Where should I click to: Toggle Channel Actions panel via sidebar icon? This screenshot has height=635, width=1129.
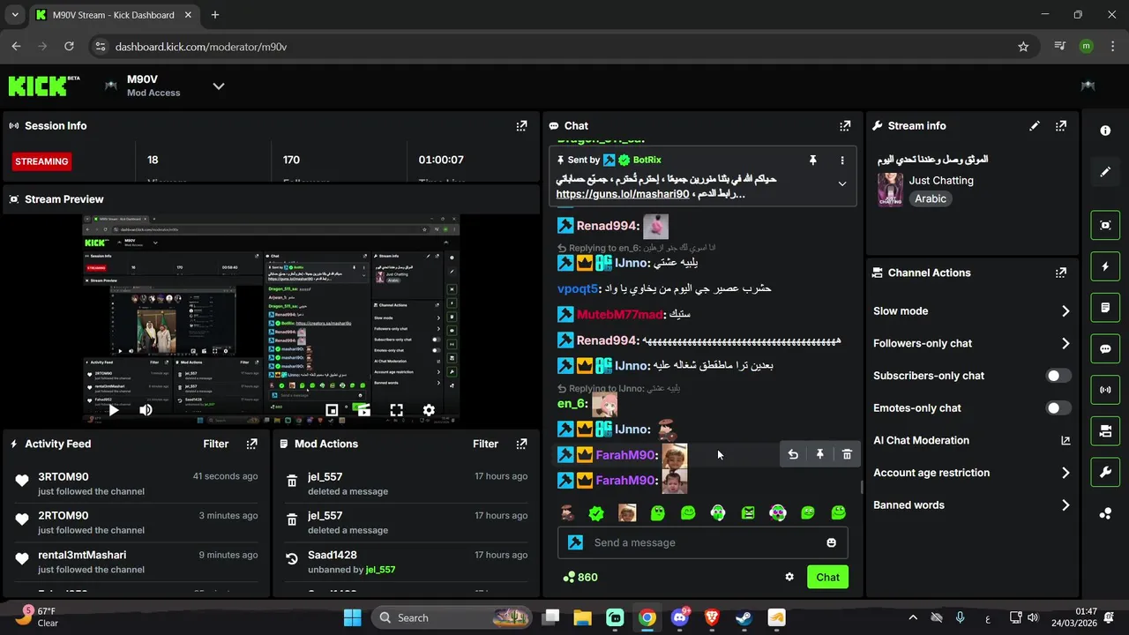pos(1105,431)
